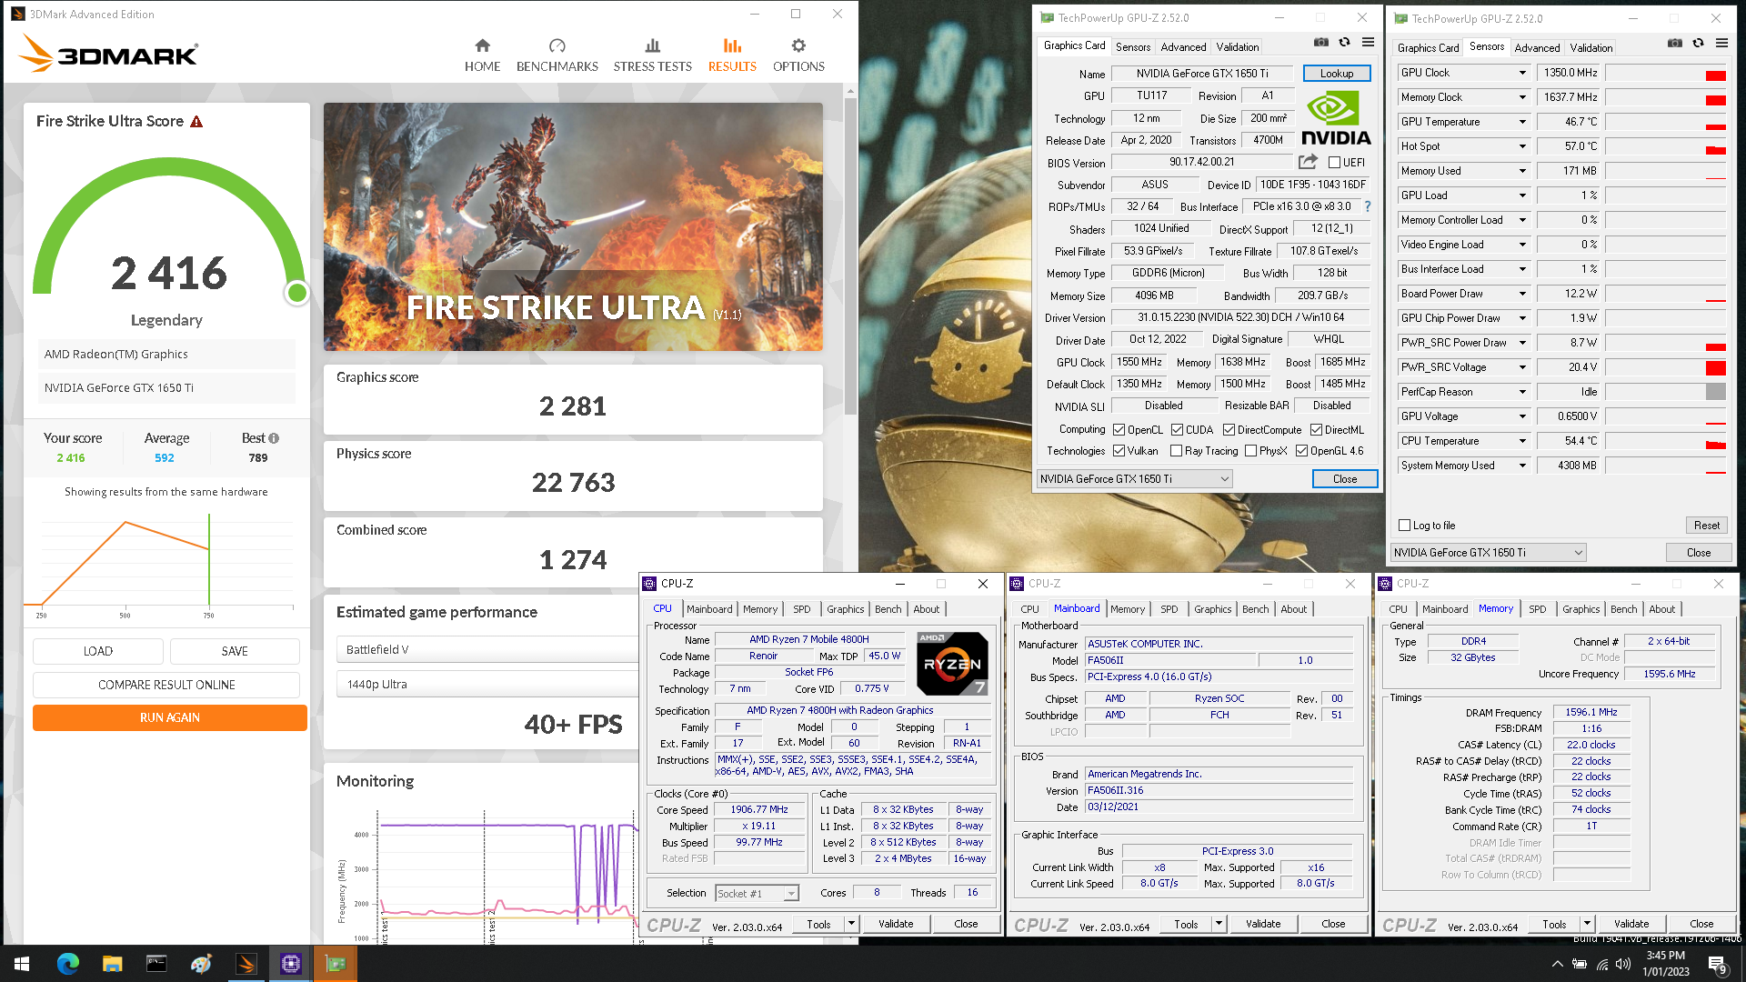This screenshot has height=982, width=1746.
Task: Click the 3DMark results vertical scrollbar
Action: pyautogui.click(x=850, y=255)
